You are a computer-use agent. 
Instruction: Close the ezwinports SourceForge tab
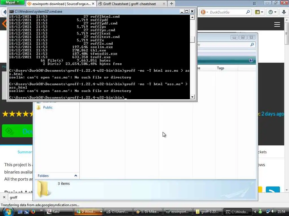point(93,4)
